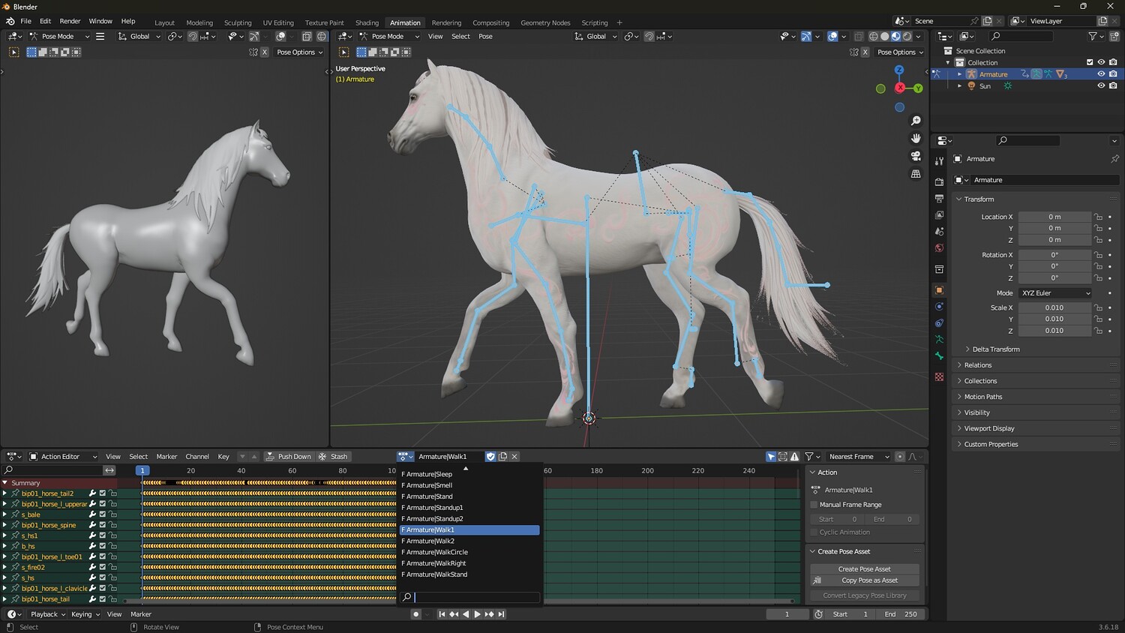
Task: Switch to orthographic grid view icon
Action: (x=916, y=174)
